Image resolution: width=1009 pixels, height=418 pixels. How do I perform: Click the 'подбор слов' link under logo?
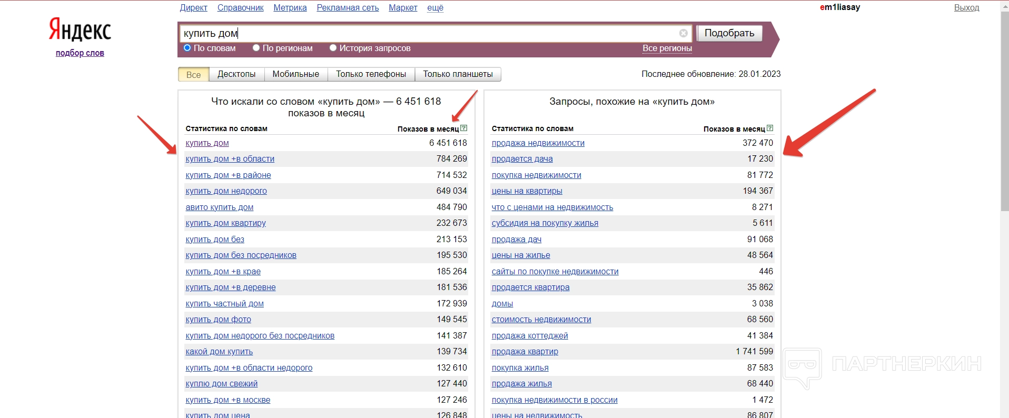pyautogui.click(x=80, y=53)
